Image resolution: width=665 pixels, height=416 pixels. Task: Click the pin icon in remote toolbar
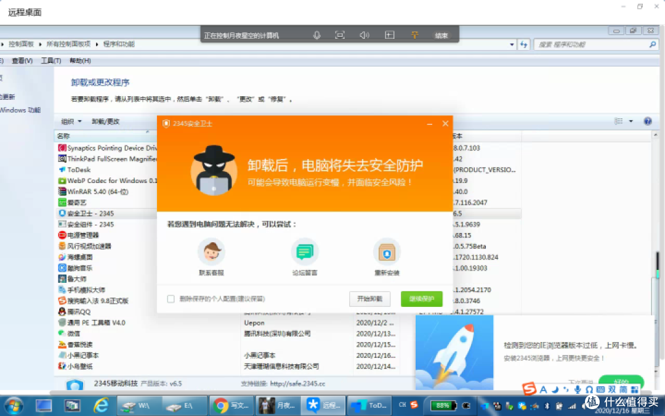tap(415, 35)
